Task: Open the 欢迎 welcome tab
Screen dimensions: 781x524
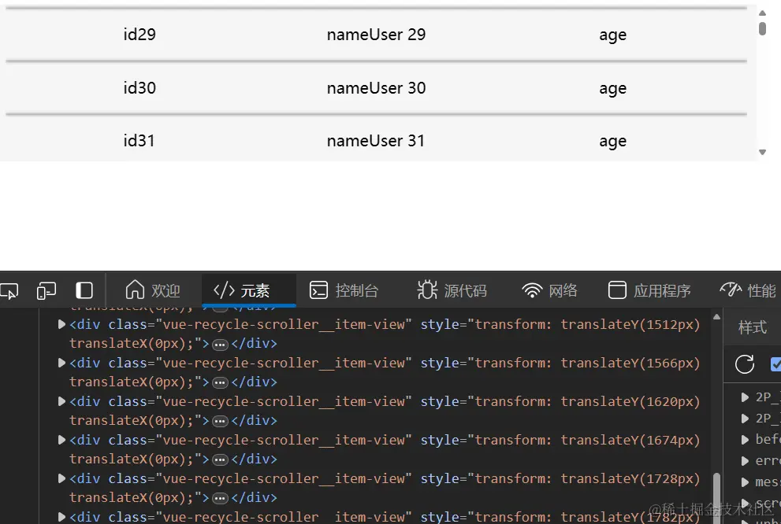Action: point(152,290)
